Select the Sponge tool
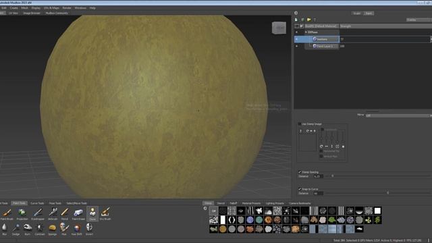The image size is (432, 243). (x=53, y=230)
